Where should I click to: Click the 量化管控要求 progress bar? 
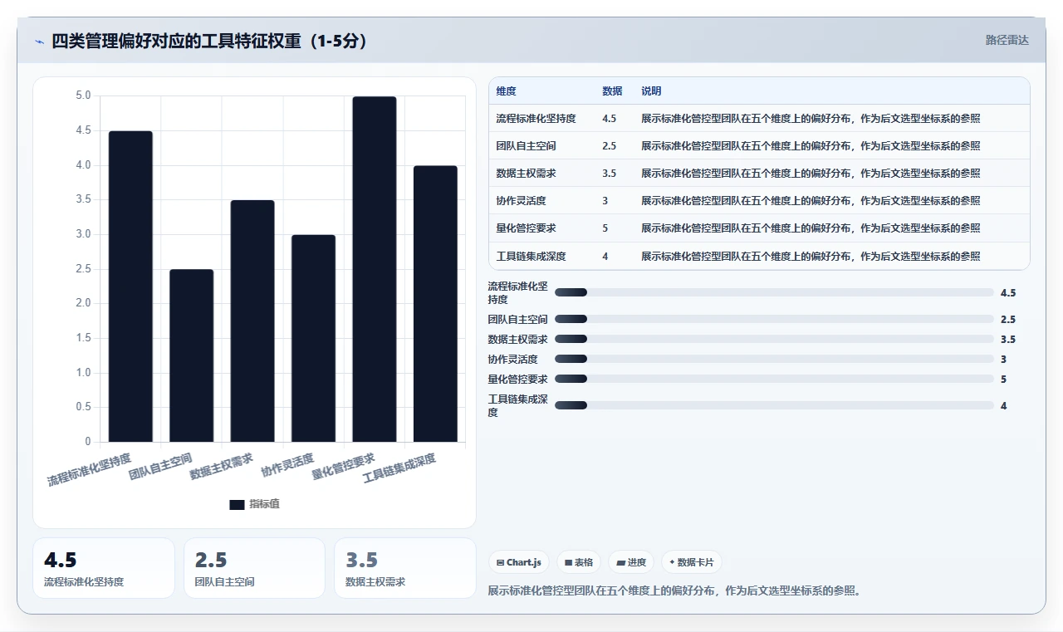[774, 379]
